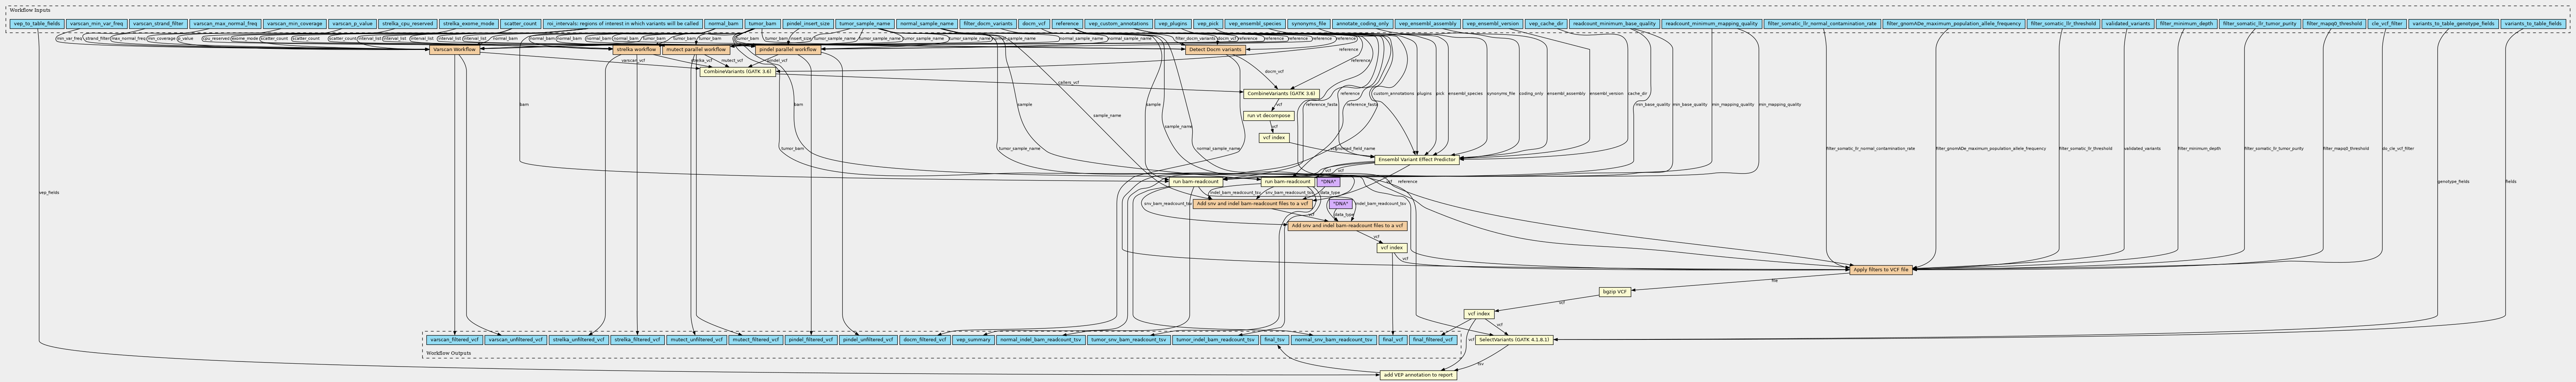The image size is (2576, 382).
Task: Click the tumor_sample_name input node
Action: pyautogui.click(x=865, y=23)
